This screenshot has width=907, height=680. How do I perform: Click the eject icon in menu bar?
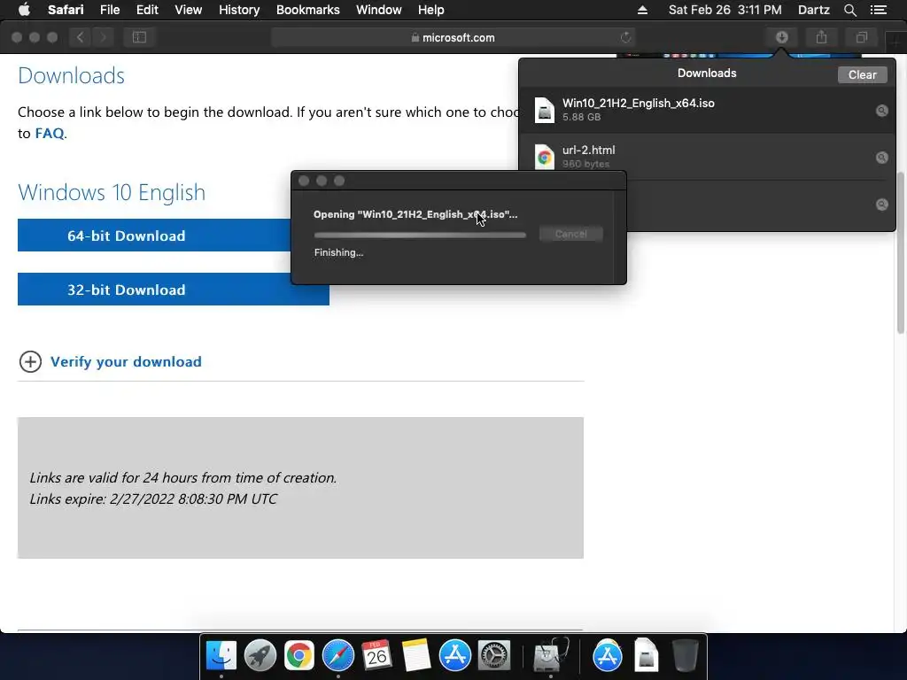[642, 10]
